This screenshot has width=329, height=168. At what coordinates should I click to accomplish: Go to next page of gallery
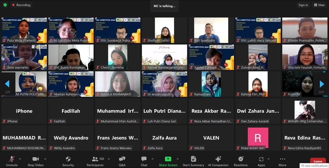[322, 84]
